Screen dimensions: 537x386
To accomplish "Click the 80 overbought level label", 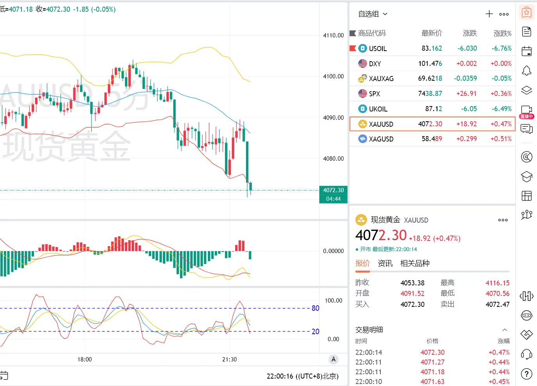I will tap(316, 308).
